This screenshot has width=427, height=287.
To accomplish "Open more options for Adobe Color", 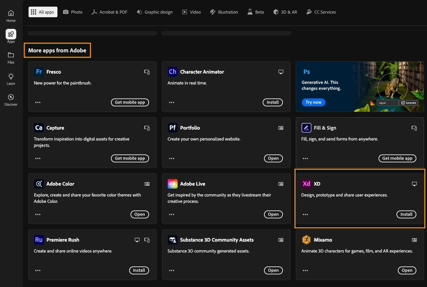I will (x=38, y=214).
